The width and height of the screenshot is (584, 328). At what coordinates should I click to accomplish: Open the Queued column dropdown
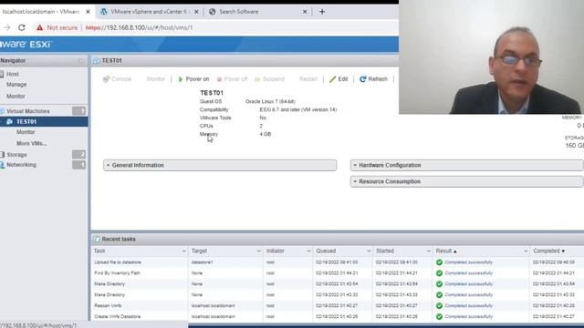369,251
